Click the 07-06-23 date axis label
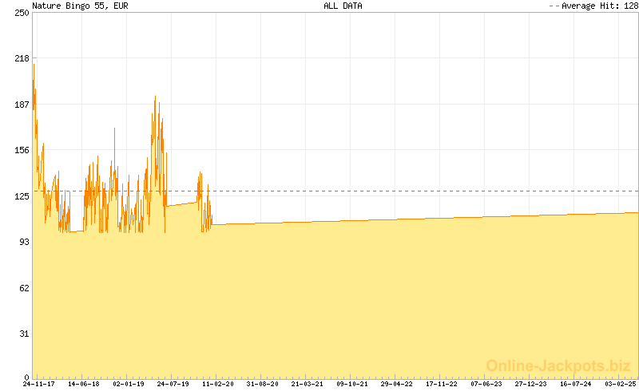The width and height of the screenshot is (639, 391). coord(486,384)
